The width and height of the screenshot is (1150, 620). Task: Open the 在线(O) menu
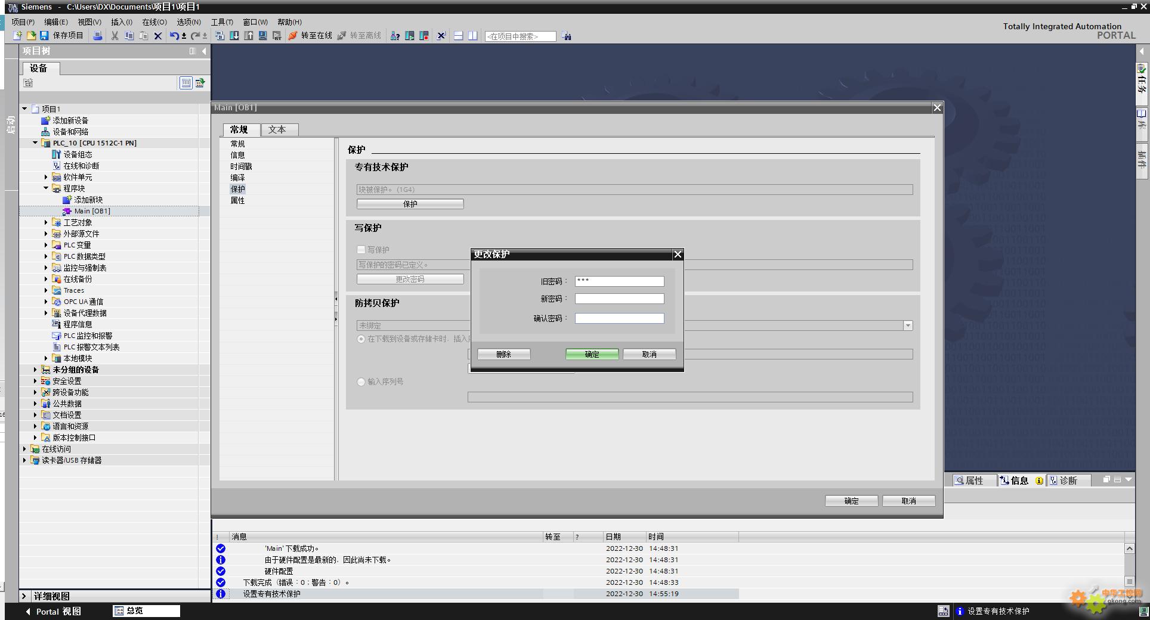click(154, 22)
